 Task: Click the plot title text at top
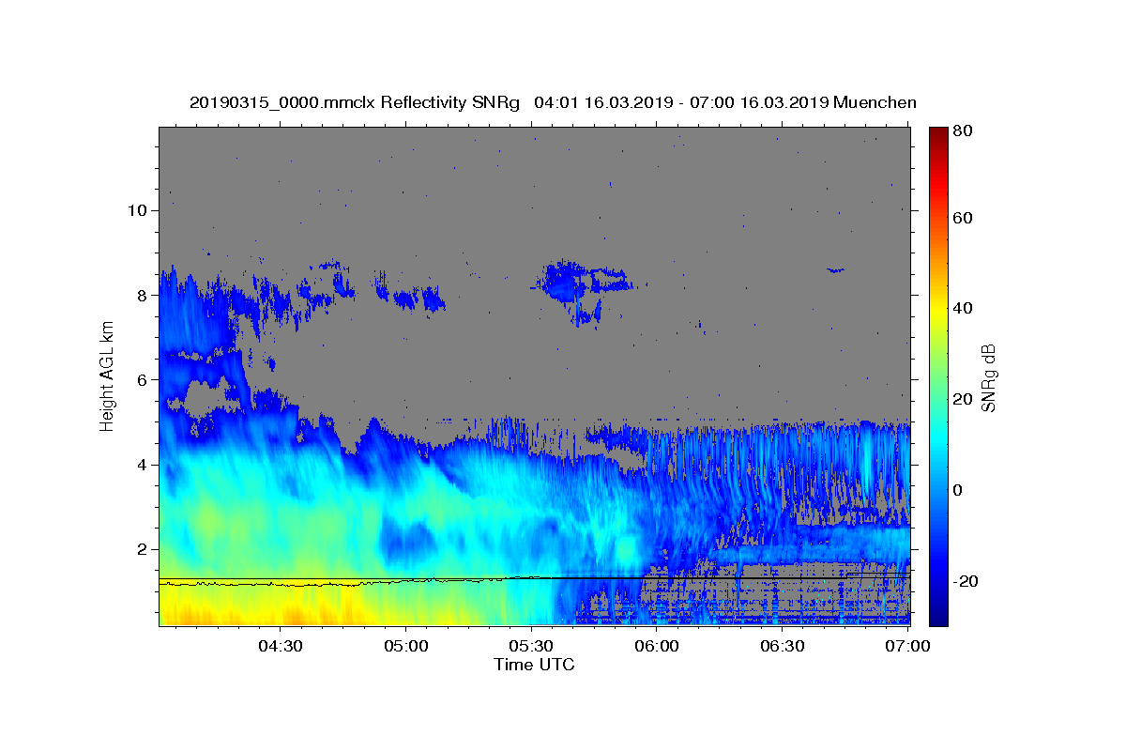553,102
